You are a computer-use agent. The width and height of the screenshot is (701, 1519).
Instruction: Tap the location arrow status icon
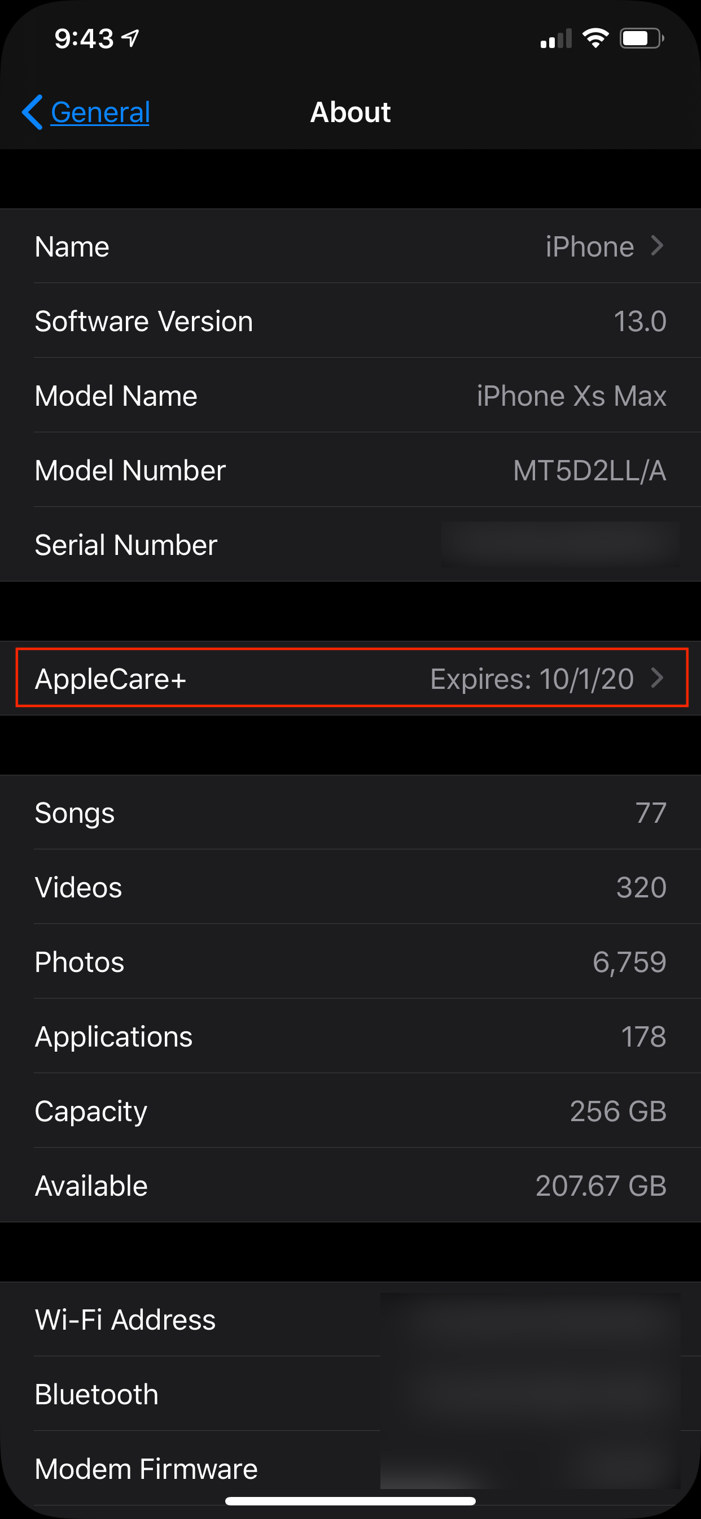click(x=130, y=38)
